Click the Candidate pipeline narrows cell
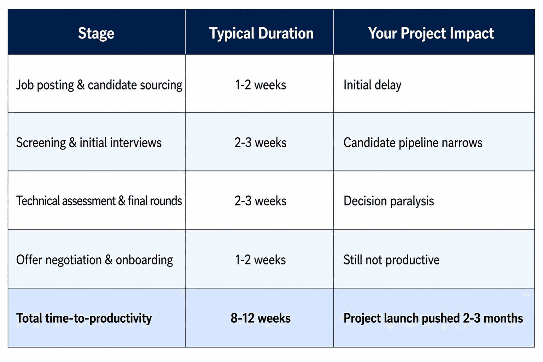This screenshot has width=543, height=362. 434,142
